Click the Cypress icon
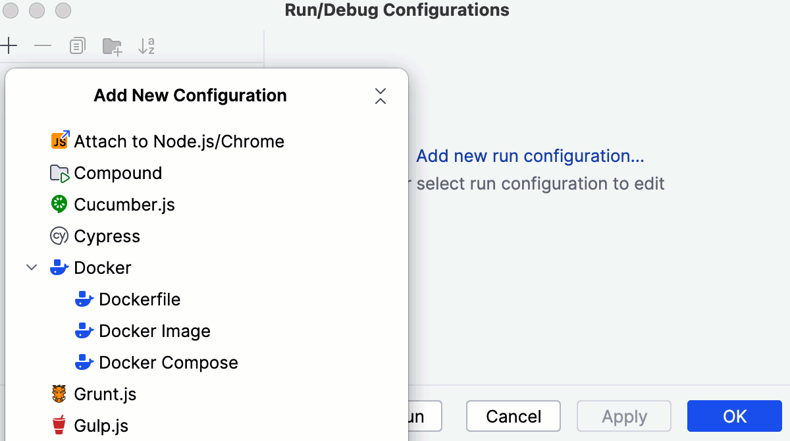 click(x=59, y=236)
